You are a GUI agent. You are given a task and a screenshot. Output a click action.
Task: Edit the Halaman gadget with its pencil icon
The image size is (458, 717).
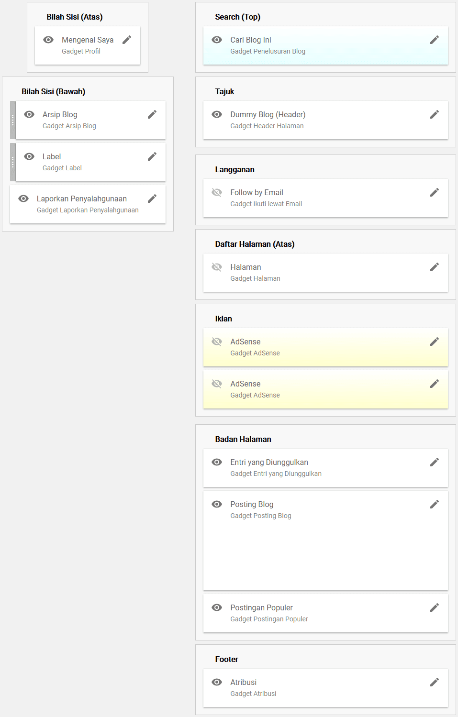[435, 267]
